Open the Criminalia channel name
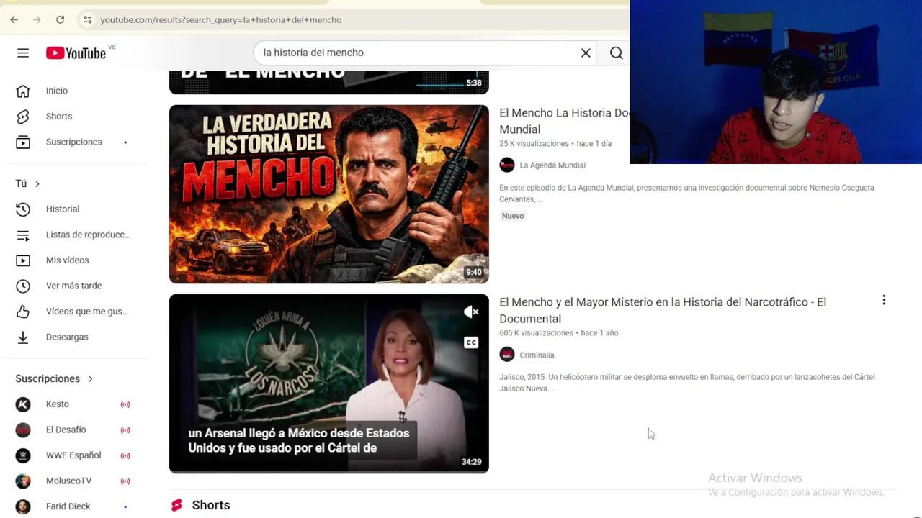 point(537,355)
